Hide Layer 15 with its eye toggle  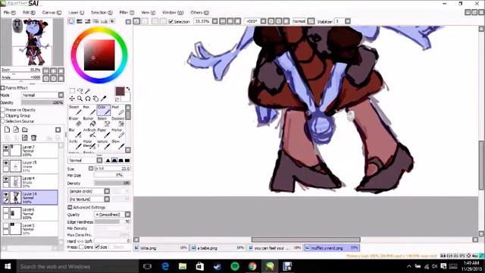6,163
